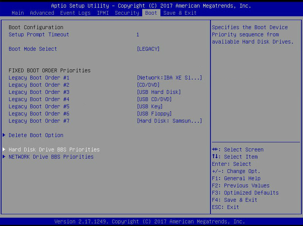Select Legacy Boot Order #6 label

(x=39, y=114)
